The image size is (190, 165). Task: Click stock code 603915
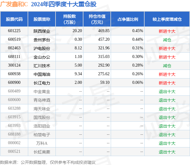14,117
